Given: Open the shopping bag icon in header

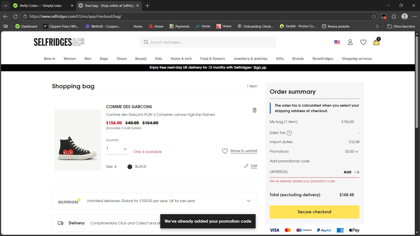Looking at the screenshot, I should (376, 42).
